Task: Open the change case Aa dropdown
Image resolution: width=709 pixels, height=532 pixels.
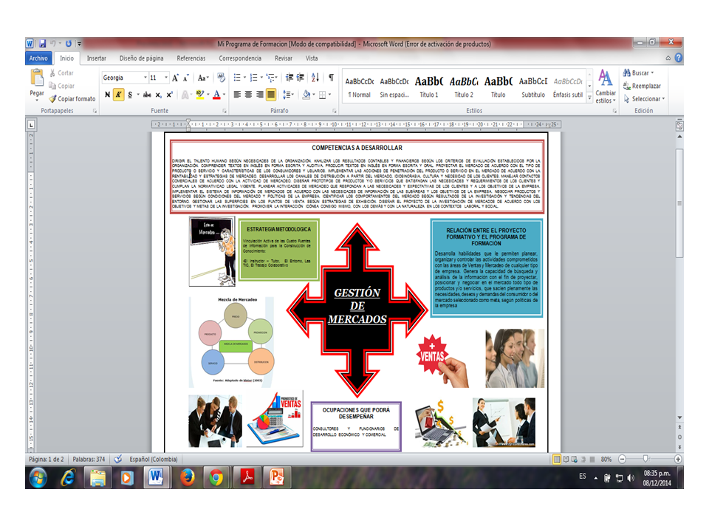Action: (203, 78)
